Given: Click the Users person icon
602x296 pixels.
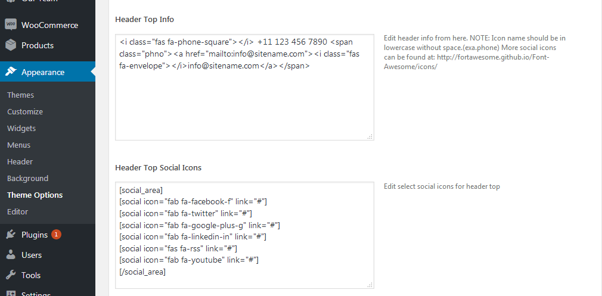Looking at the screenshot, I should click(11, 255).
